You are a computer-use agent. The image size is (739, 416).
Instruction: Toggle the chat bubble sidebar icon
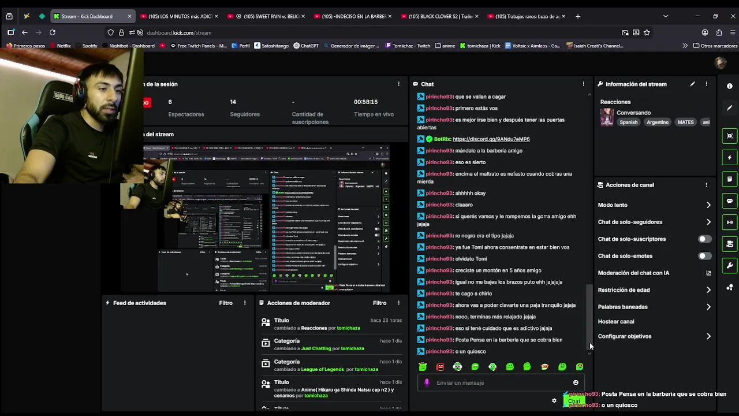(x=730, y=200)
